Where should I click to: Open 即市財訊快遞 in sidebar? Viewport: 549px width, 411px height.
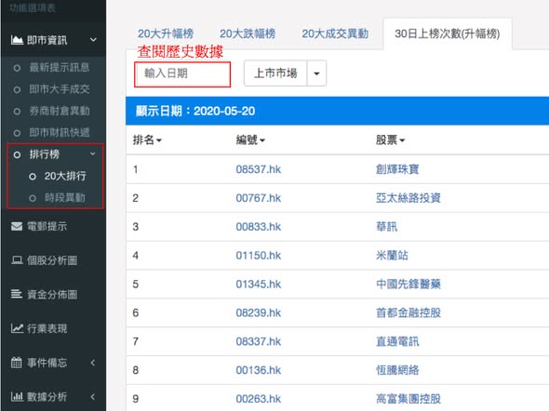pyautogui.click(x=60, y=133)
